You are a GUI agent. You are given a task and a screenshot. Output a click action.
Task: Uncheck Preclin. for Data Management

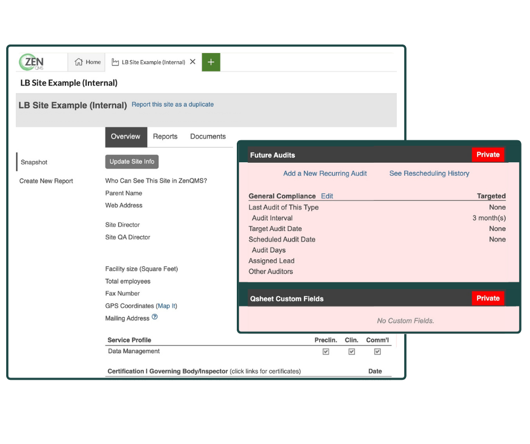coord(325,351)
